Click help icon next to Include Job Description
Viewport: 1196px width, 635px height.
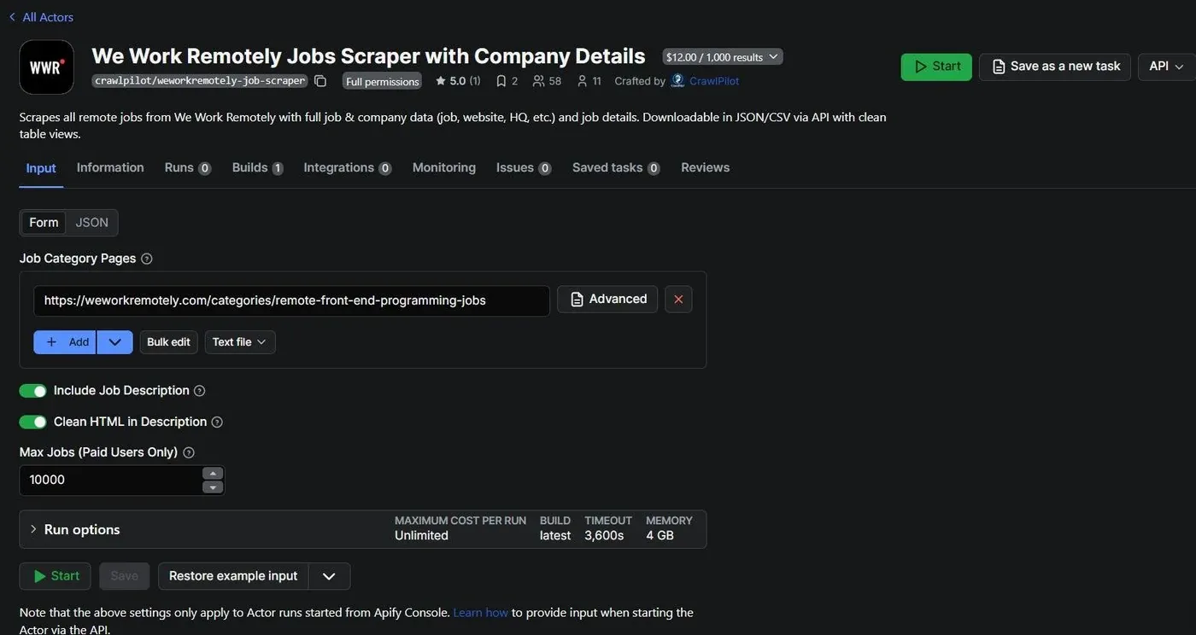tap(200, 391)
